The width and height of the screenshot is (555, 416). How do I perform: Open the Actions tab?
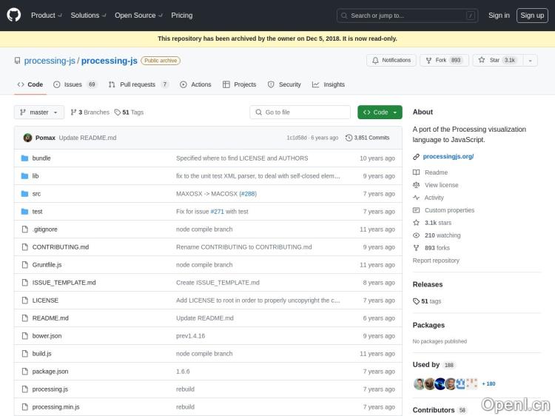pyautogui.click(x=195, y=84)
